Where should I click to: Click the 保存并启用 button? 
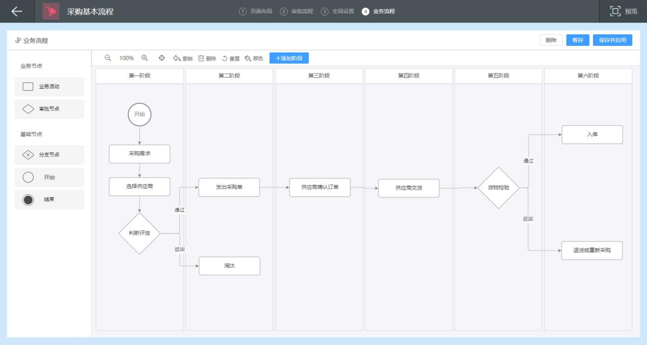[x=612, y=40]
